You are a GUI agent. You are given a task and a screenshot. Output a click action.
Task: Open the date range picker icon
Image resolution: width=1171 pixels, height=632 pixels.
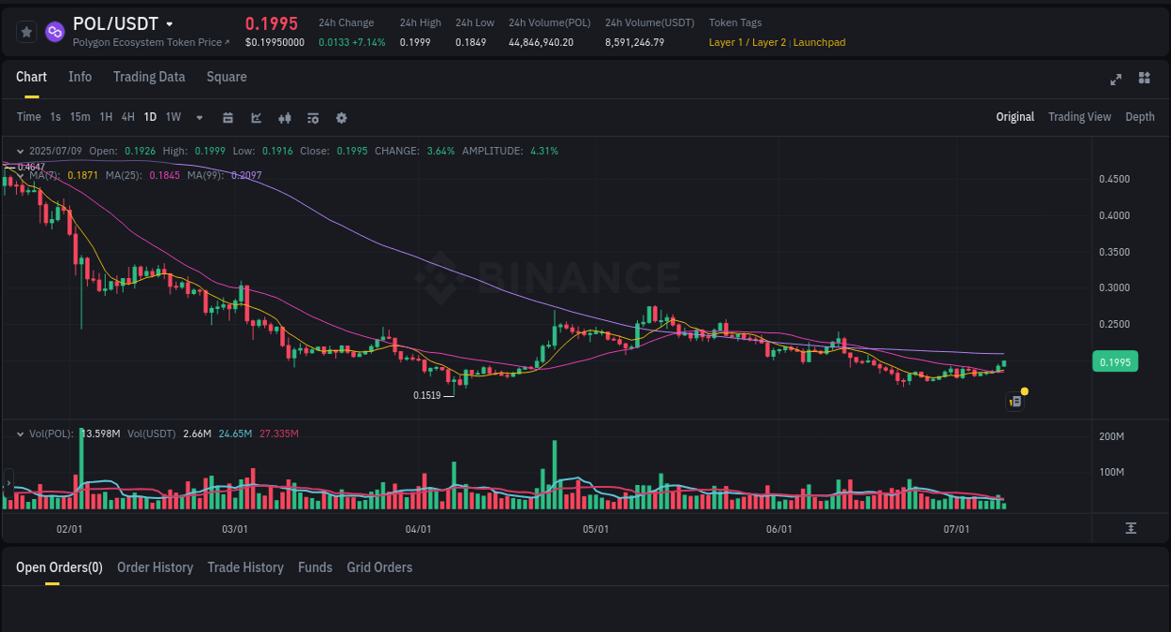tap(228, 117)
